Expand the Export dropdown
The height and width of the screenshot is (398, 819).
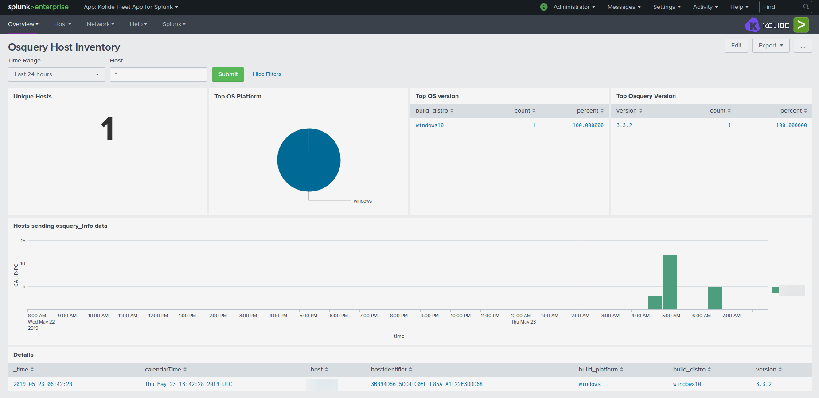[x=771, y=46]
